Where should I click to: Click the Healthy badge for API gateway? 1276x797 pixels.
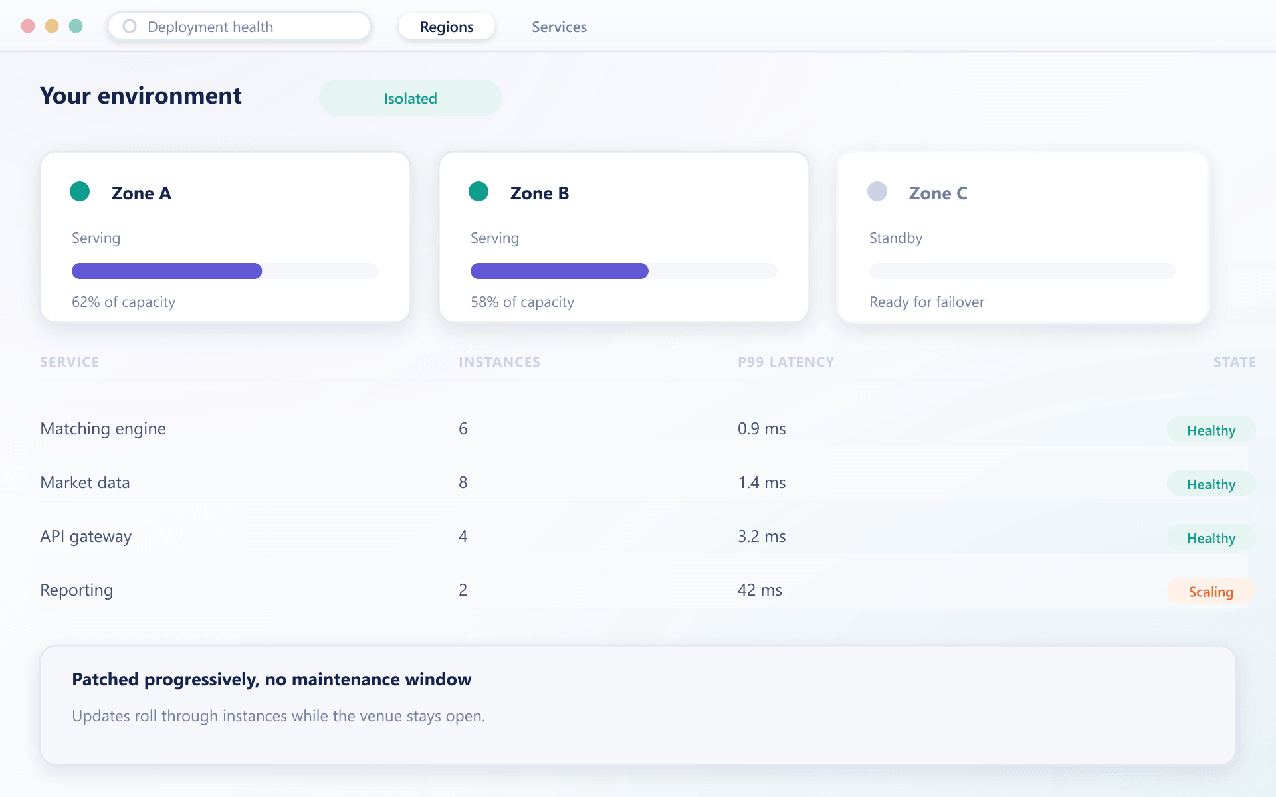coord(1211,538)
